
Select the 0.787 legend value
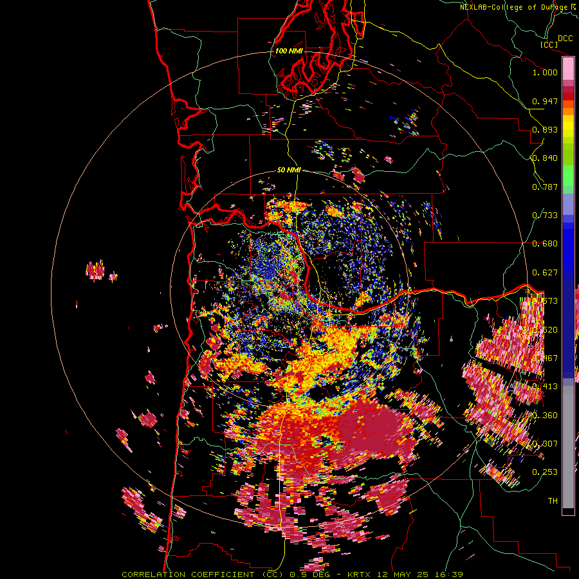coord(545,187)
